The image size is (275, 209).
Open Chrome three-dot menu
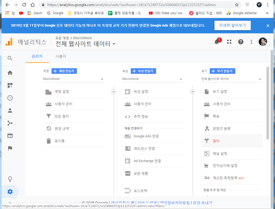(x=268, y=5)
